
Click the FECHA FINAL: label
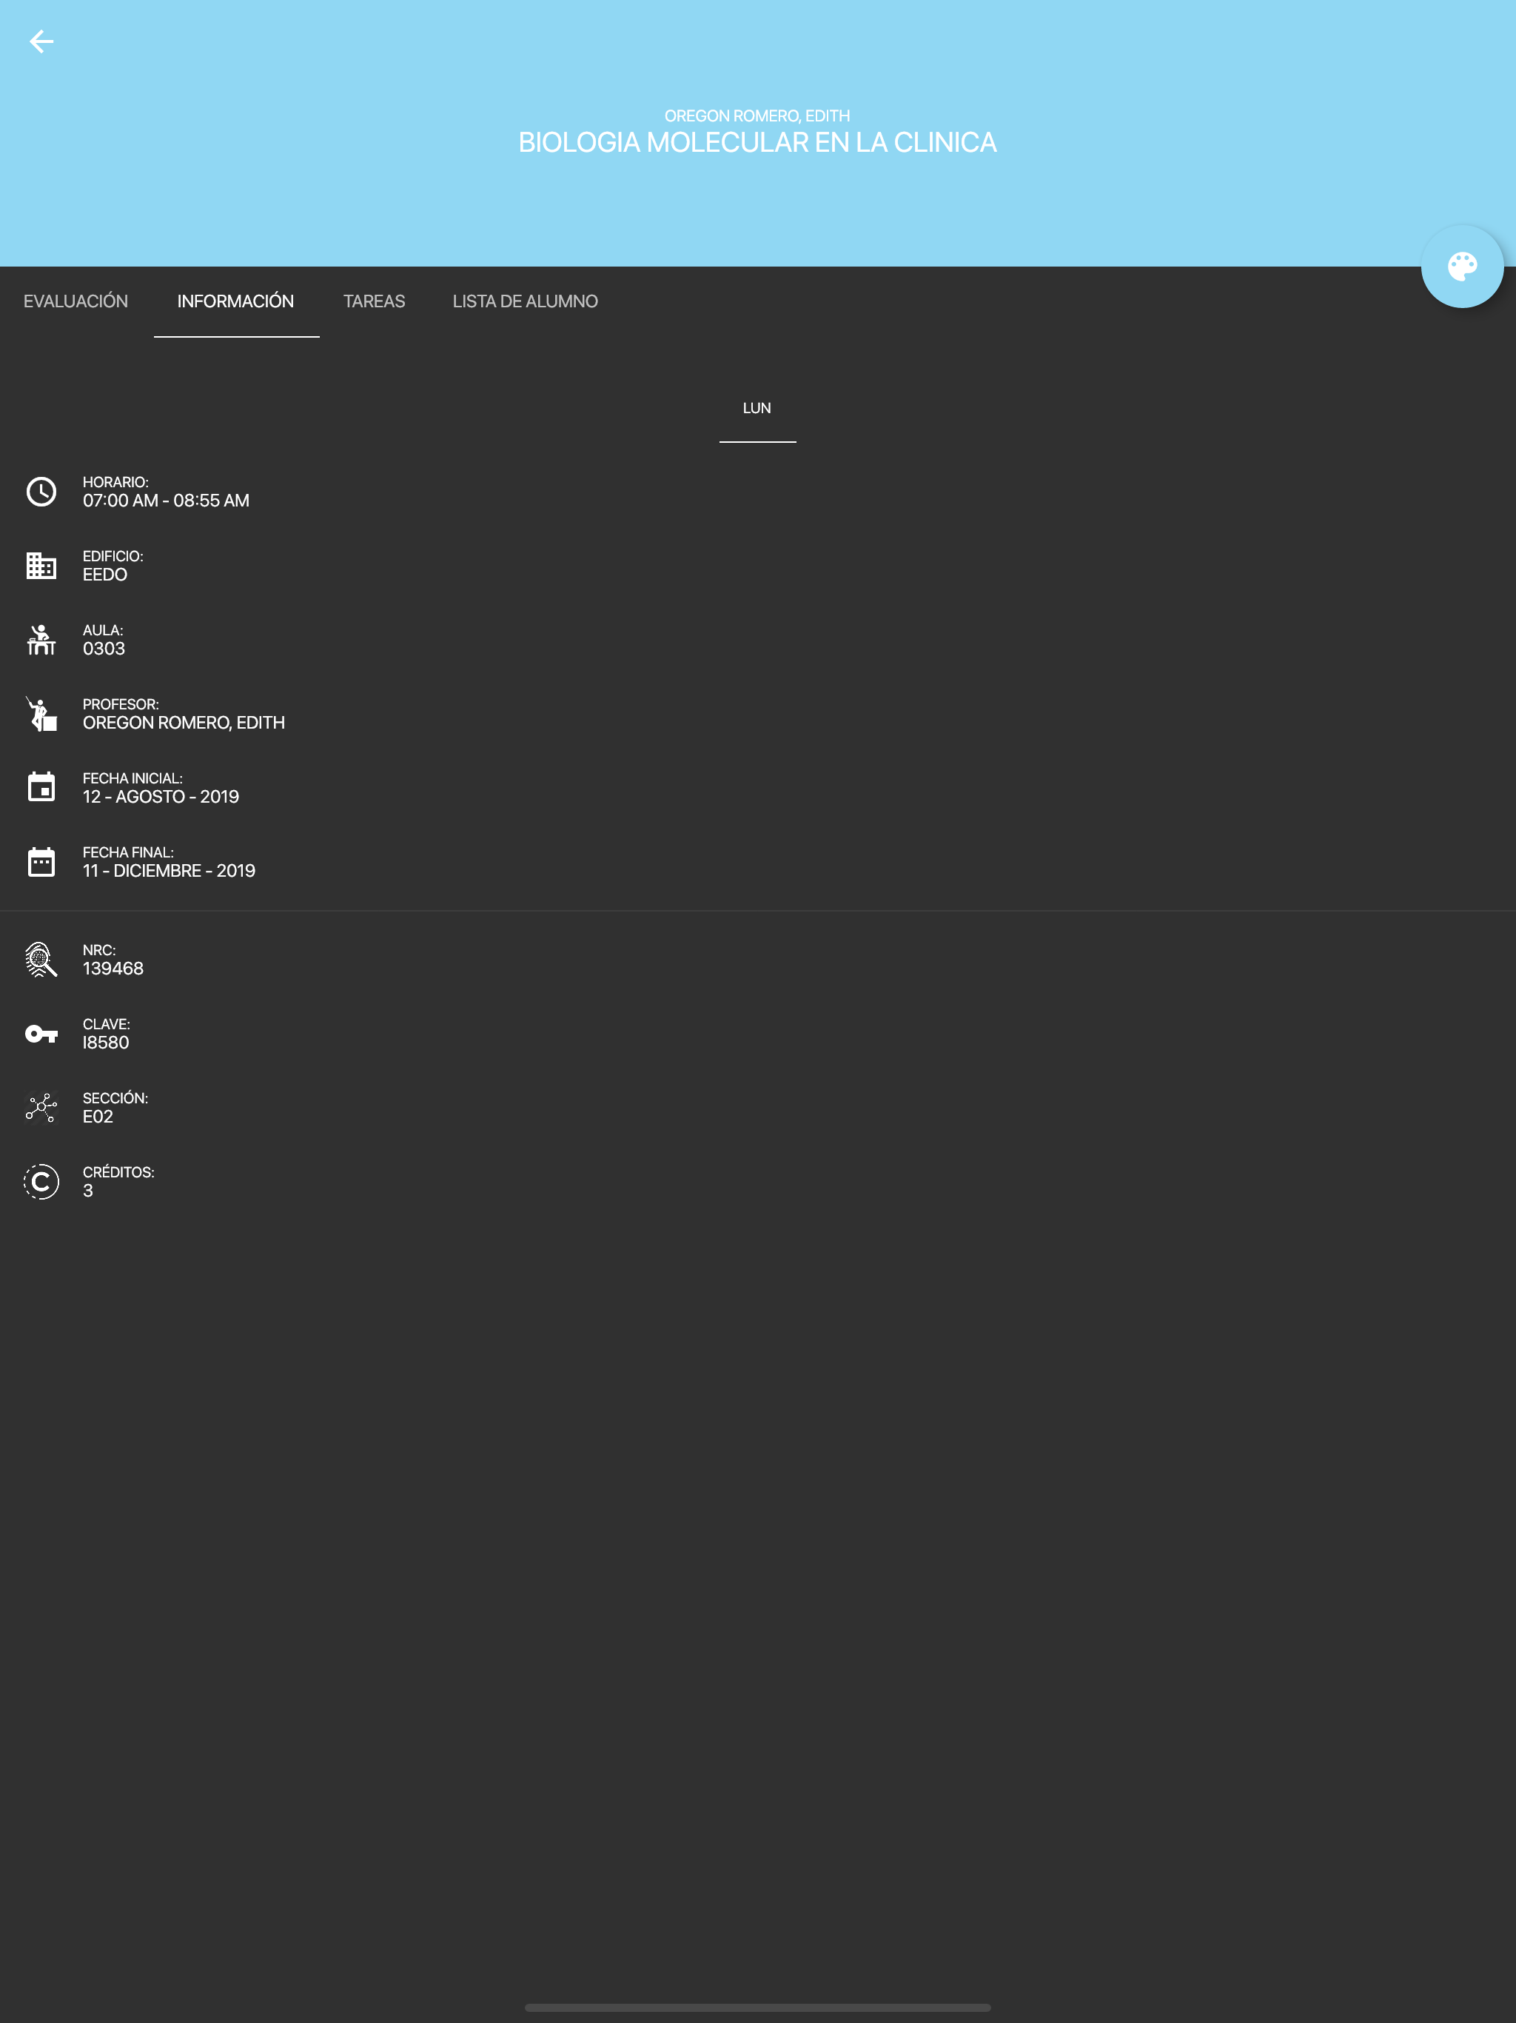pyautogui.click(x=128, y=853)
